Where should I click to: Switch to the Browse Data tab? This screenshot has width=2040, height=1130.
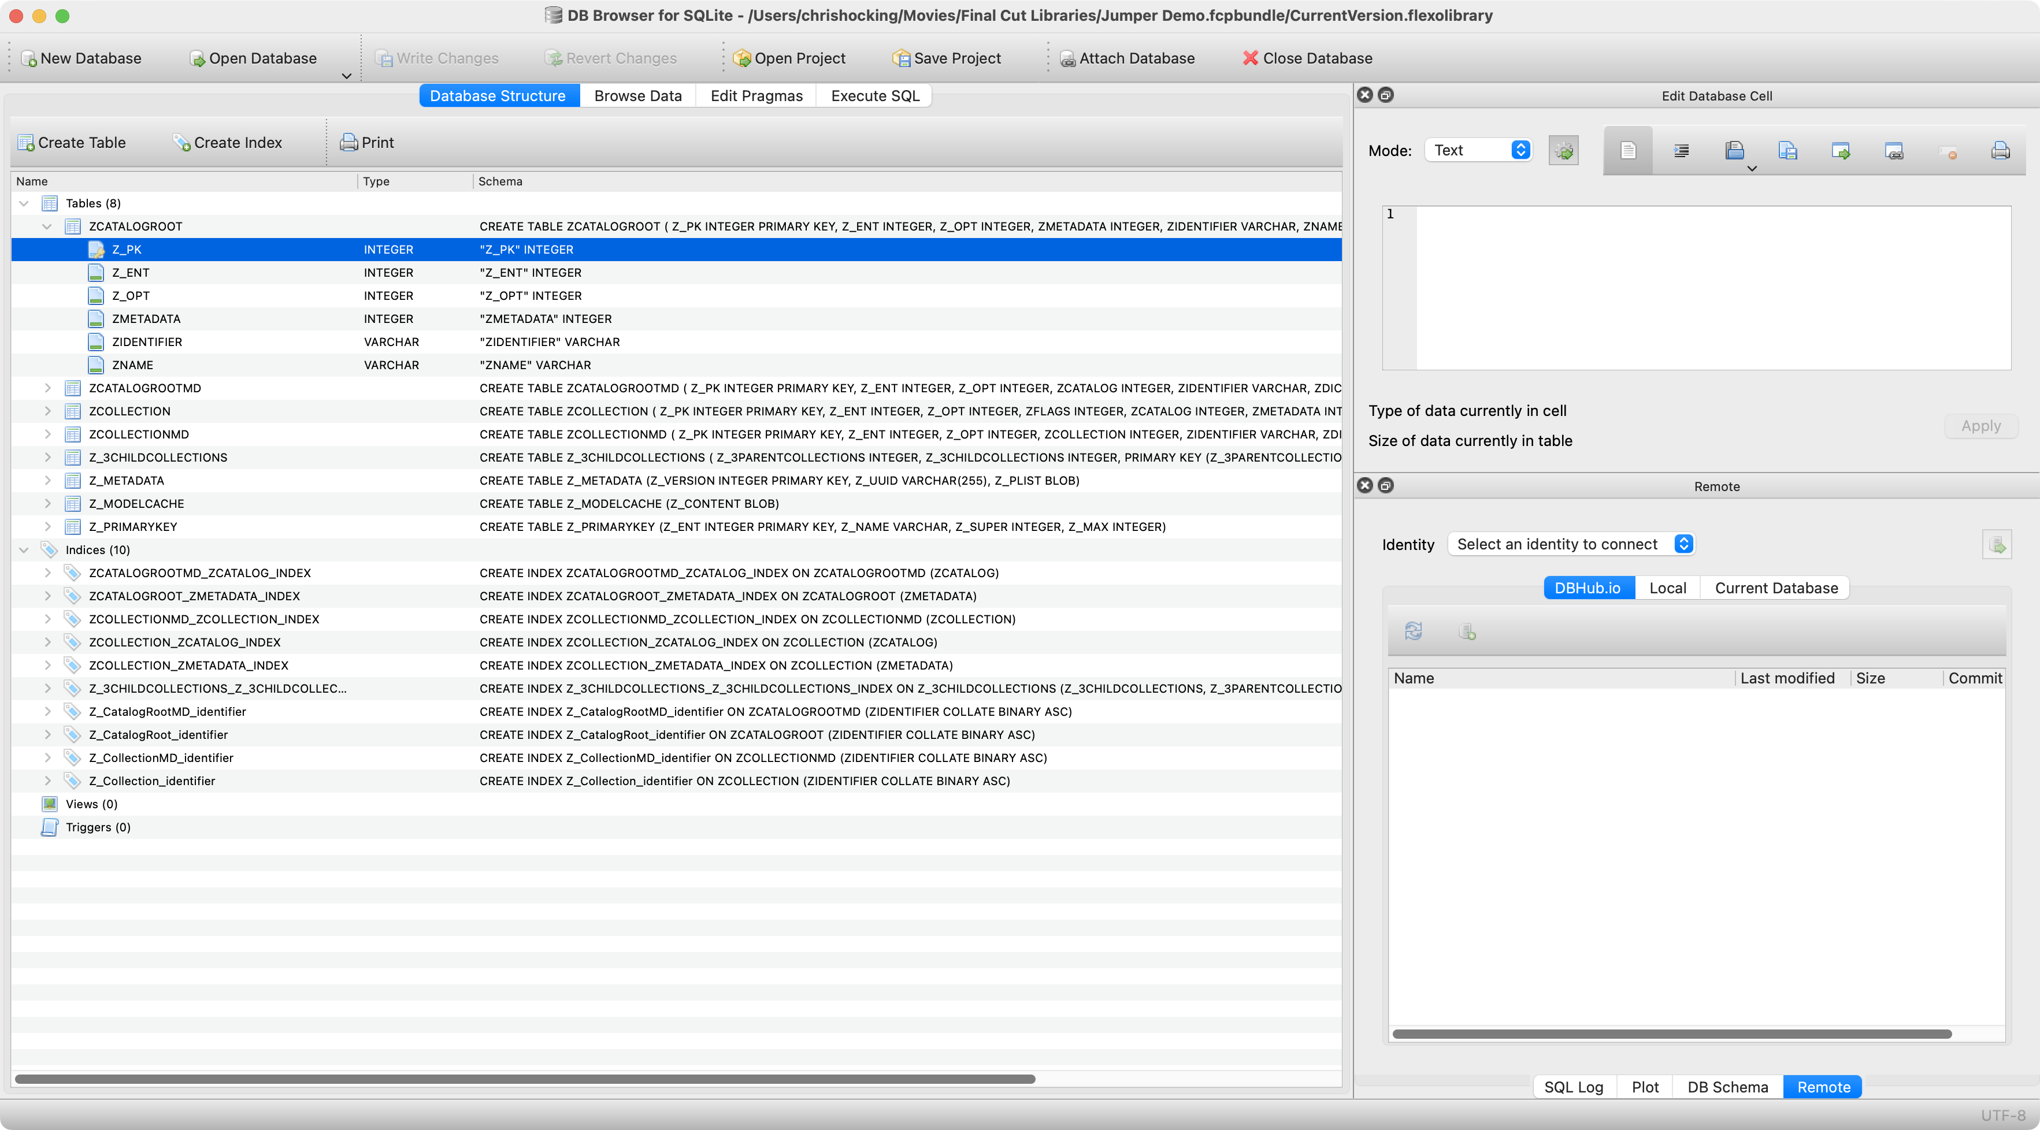pyautogui.click(x=637, y=96)
